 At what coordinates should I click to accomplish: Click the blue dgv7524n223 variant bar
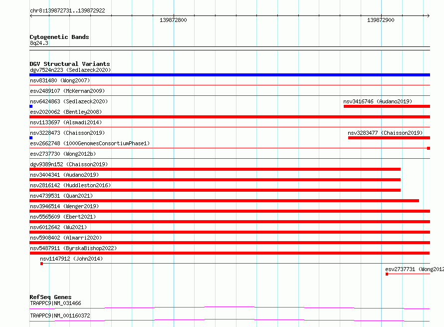(229, 75)
